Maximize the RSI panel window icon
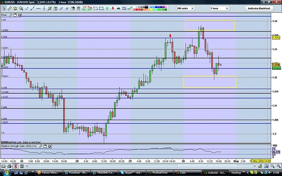The height and width of the screenshot is (176, 282). pos(45,146)
